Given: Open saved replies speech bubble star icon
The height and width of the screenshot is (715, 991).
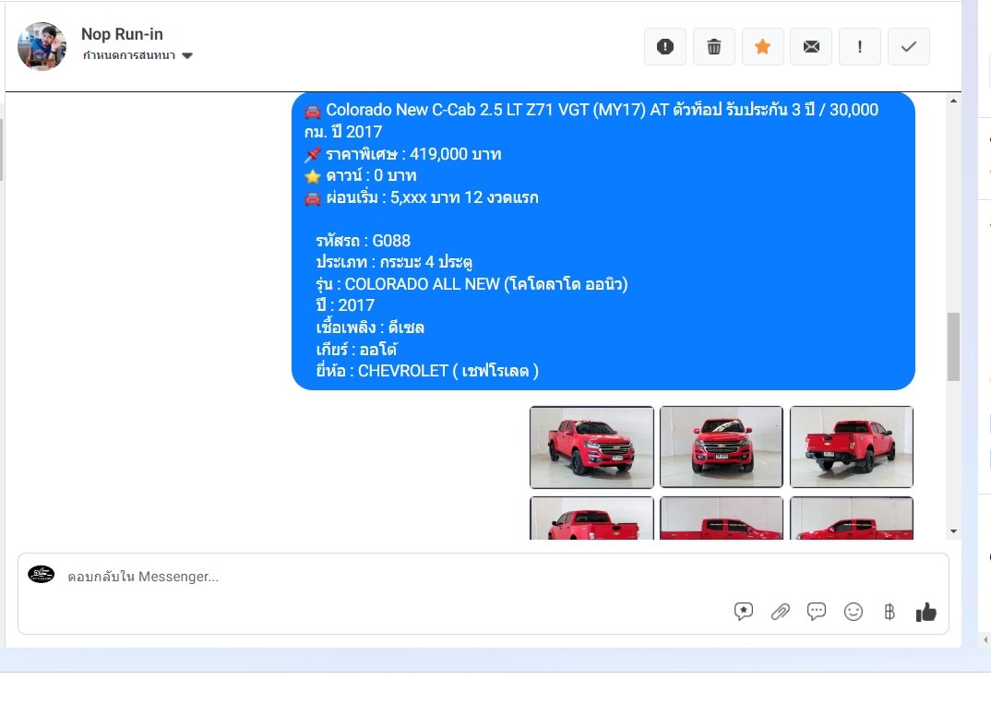Looking at the screenshot, I should [x=744, y=612].
